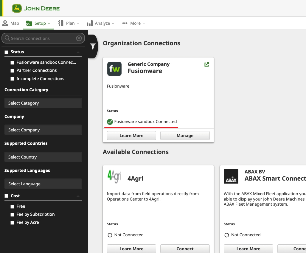The width and height of the screenshot is (306, 253).
Task: Open the Plan menu
Action: click(x=69, y=23)
